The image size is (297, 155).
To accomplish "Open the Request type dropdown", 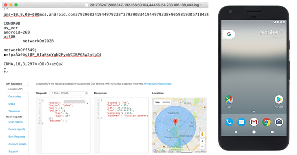I will click(x=69, y=93).
